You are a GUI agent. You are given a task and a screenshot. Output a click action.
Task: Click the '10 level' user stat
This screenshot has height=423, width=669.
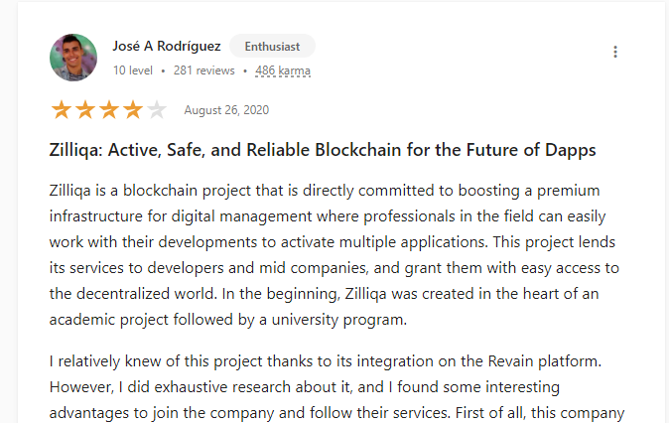tap(133, 70)
